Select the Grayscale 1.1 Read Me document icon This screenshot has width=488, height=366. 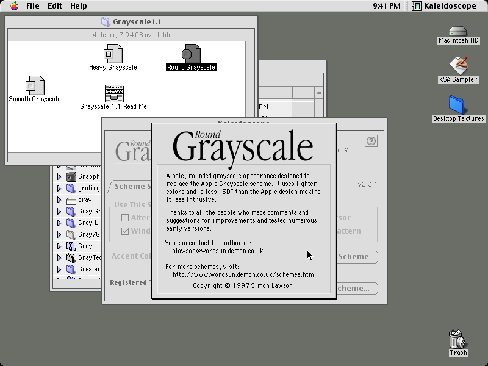tap(114, 93)
